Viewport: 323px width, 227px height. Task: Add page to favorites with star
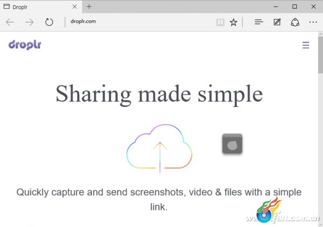(x=234, y=22)
